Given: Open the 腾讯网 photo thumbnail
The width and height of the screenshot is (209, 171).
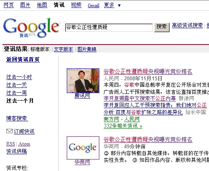Looking at the screenshot, I should (x=83, y=81).
